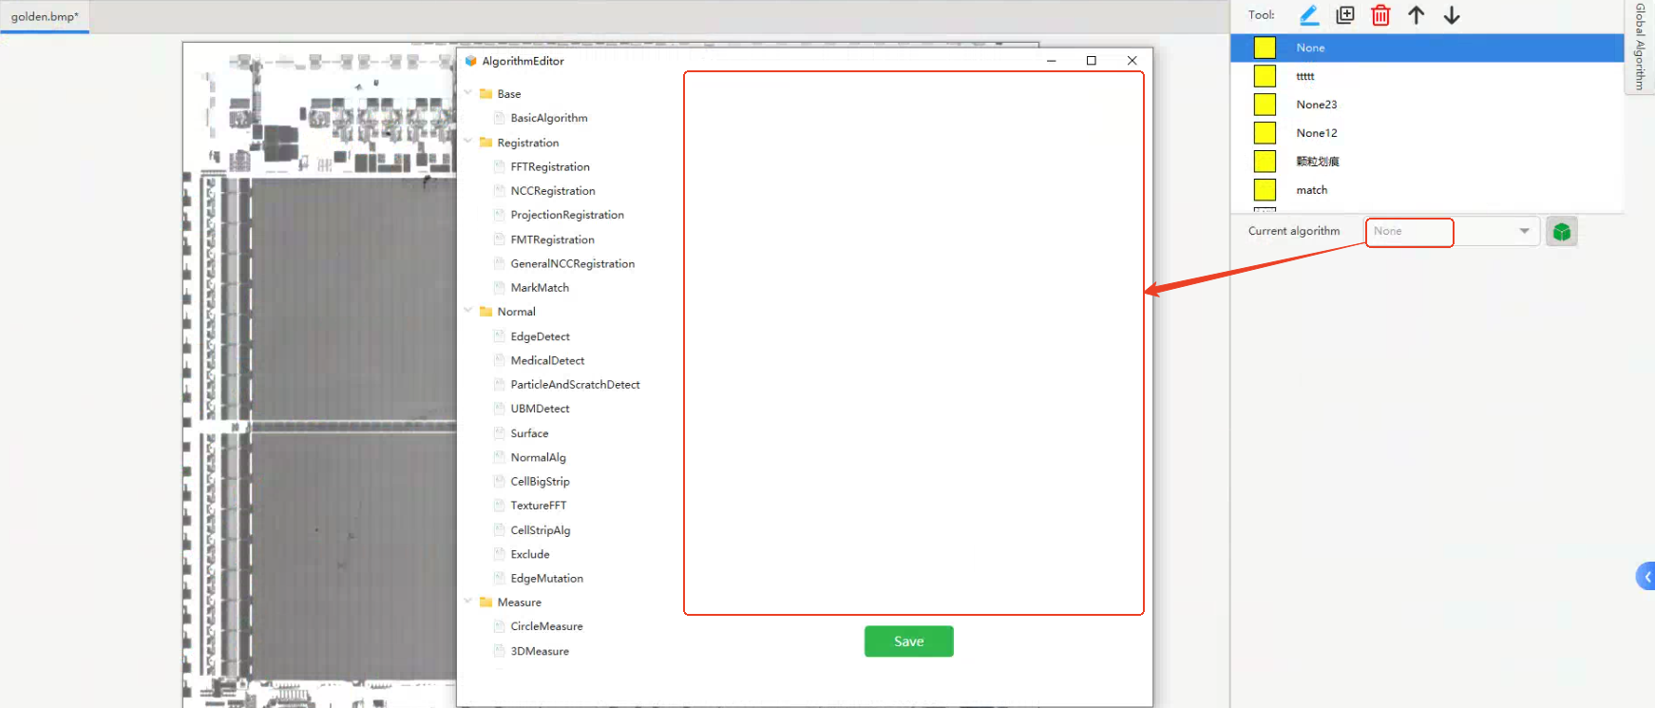Click yellow swatch of ttttt row

click(x=1265, y=76)
